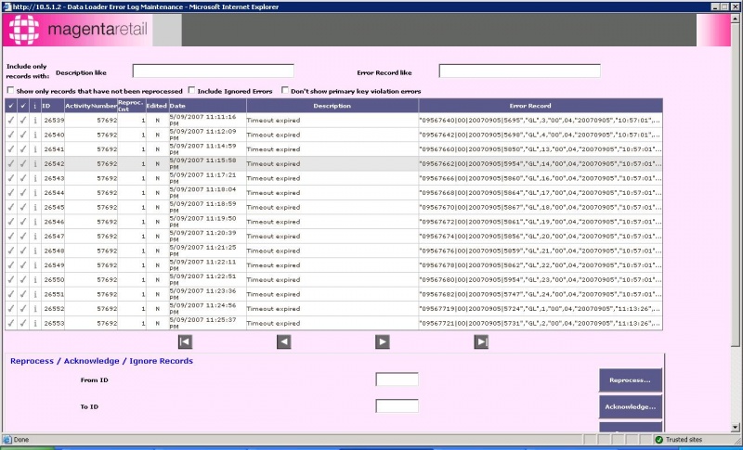Click the page scrollbar up arrow
Screen dimensions: 743x450
point(735,18)
